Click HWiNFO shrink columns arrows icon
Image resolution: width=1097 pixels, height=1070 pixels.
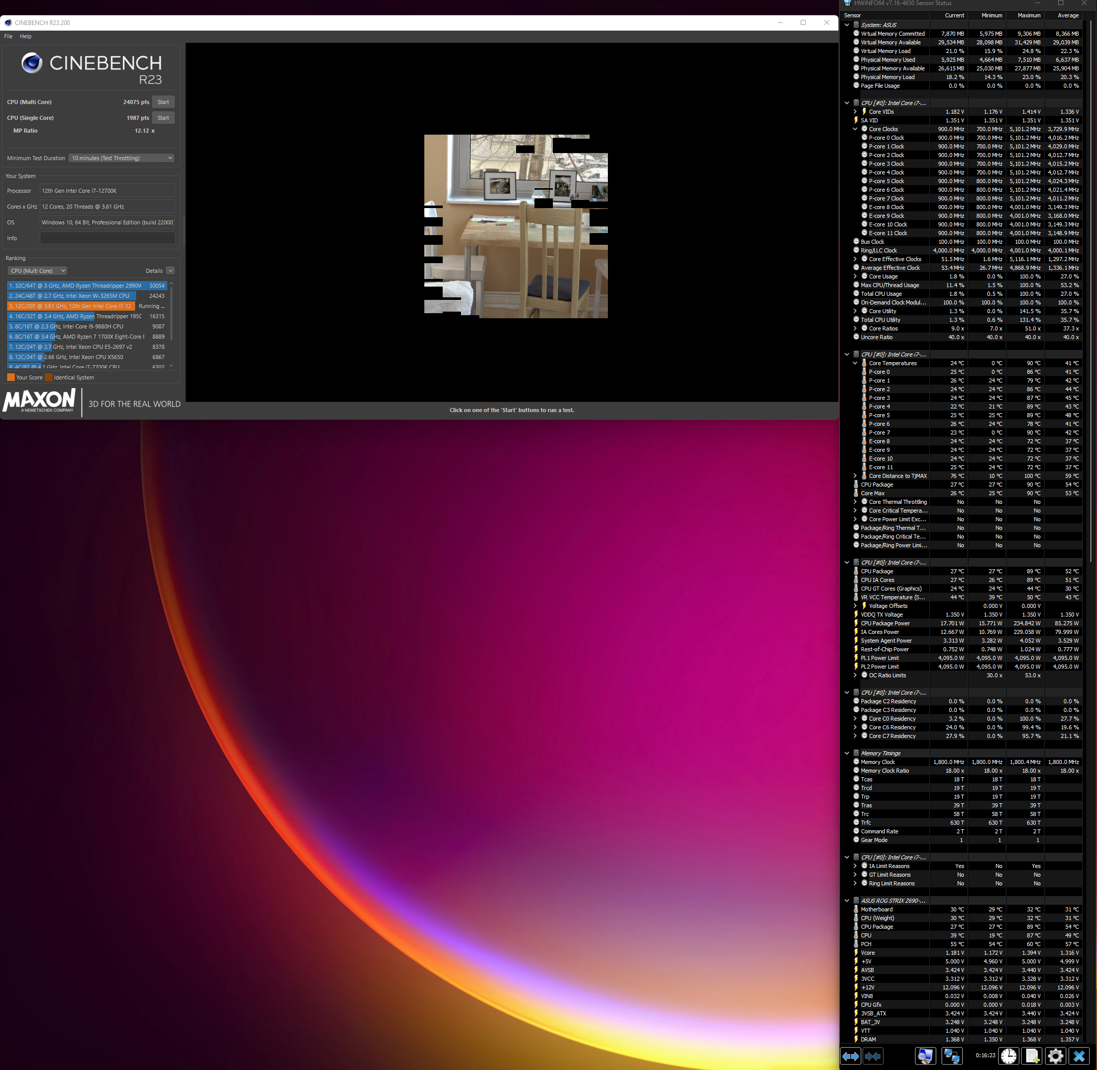click(x=873, y=1057)
